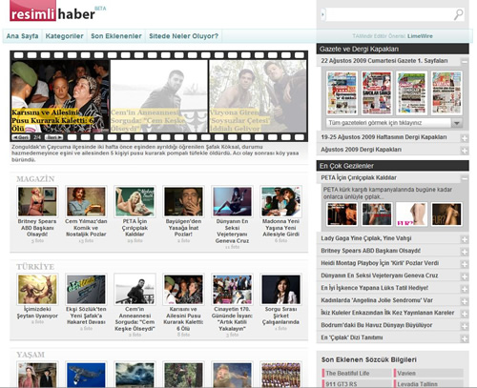
Task: Open first newspaper front page thumbnail
Action: [342, 92]
